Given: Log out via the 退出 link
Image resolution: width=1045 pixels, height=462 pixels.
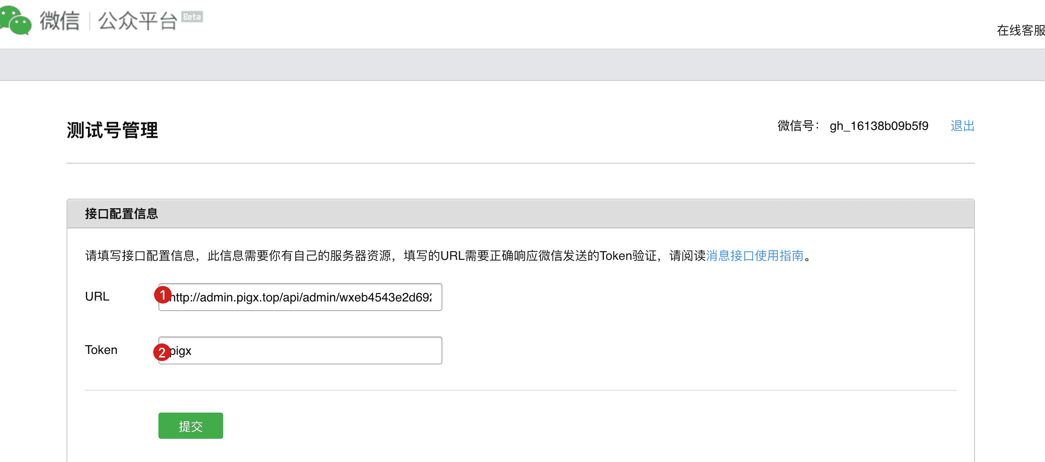Looking at the screenshot, I should click(962, 126).
